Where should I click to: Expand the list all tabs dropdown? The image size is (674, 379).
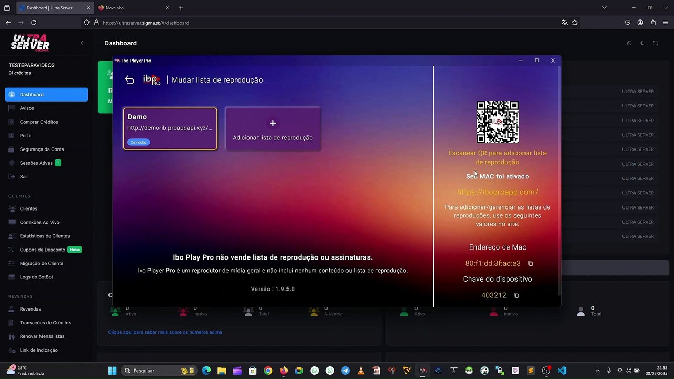(x=604, y=8)
